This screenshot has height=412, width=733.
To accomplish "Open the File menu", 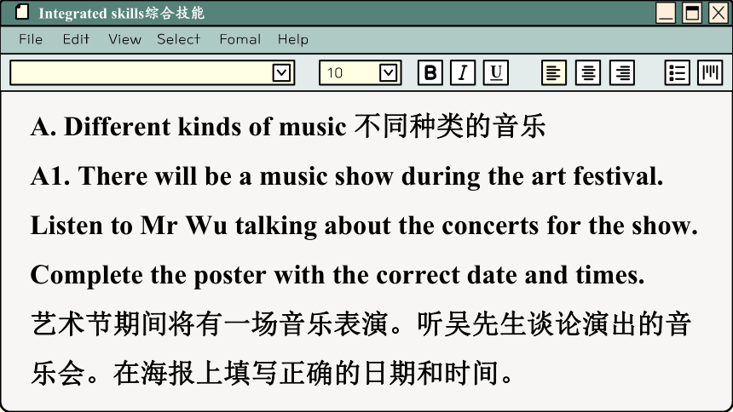I will (x=31, y=39).
